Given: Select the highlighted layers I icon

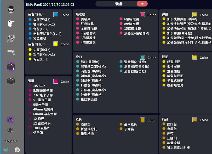Looking at the screenshot, I should click(10, 120).
